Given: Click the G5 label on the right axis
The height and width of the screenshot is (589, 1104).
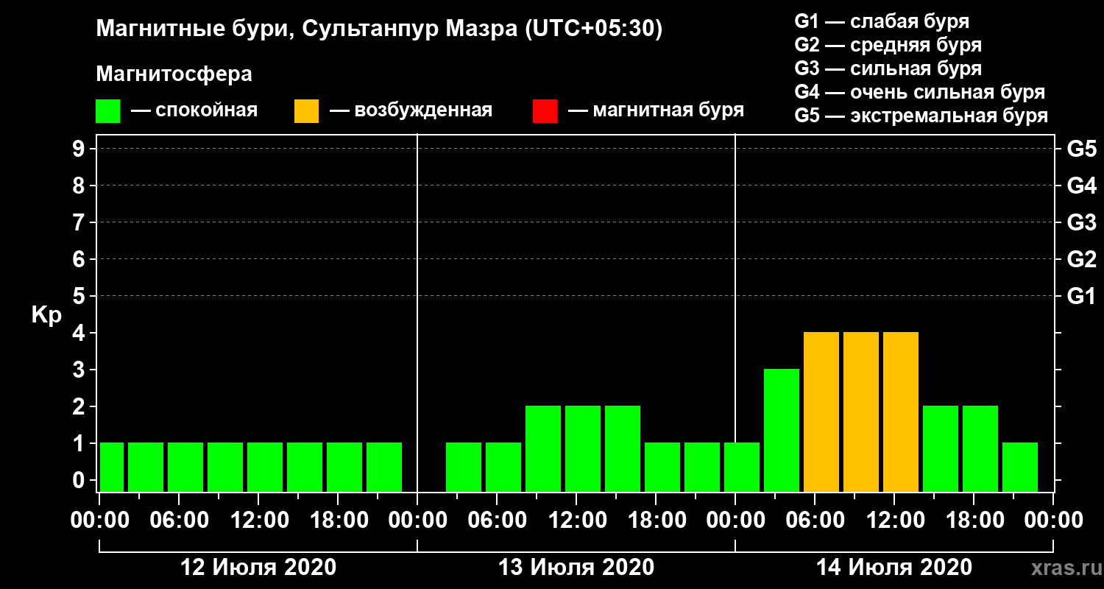Looking at the screenshot, I should pos(1081,149).
